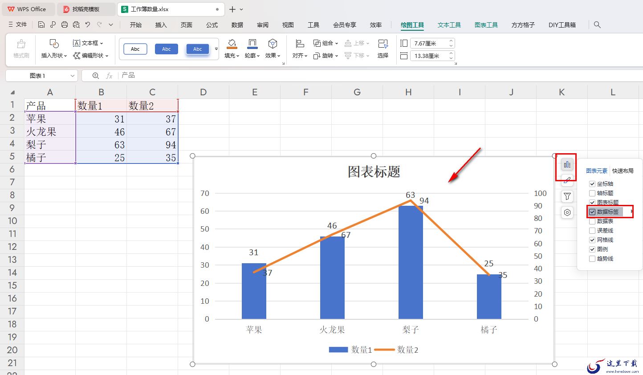Open the 文本工具 (Text Tools) tab
The image size is (643, 375).
click(x=449, y=25)
